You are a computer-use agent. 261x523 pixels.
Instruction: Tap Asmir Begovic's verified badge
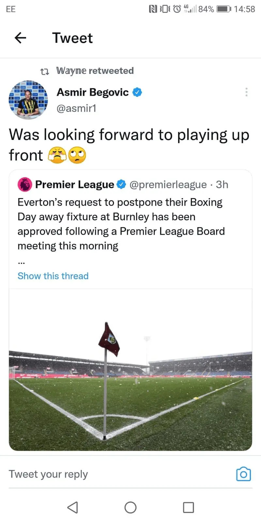coord(137,92)
